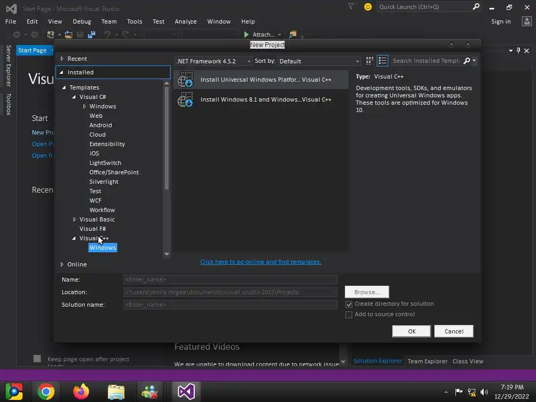Send feedback via the smiley icon
Image resolution: width=536 pixels, height=402 pixels.
(368, 7)
